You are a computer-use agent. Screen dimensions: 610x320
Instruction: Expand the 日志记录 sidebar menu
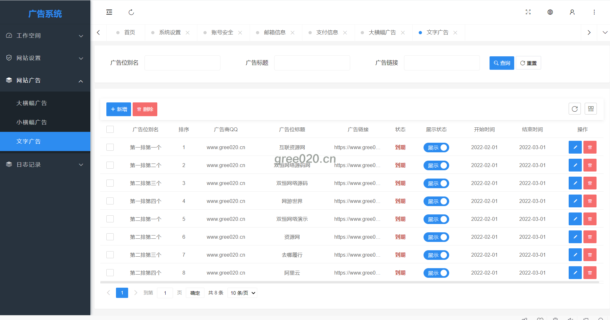point(45,164)
